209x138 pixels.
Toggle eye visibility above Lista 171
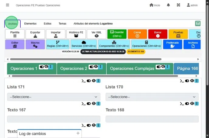[94, 81]
